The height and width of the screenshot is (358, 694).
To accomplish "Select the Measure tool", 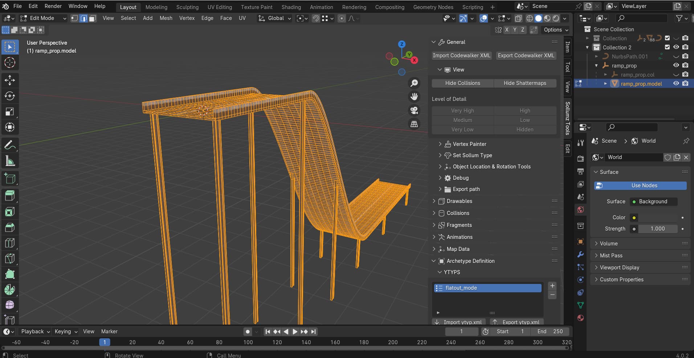I will point(10,161).
